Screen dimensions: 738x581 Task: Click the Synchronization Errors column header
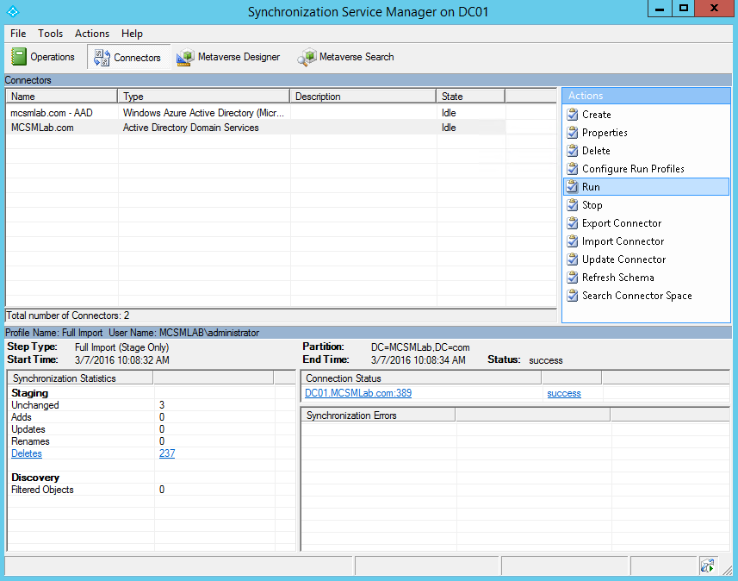378,415
